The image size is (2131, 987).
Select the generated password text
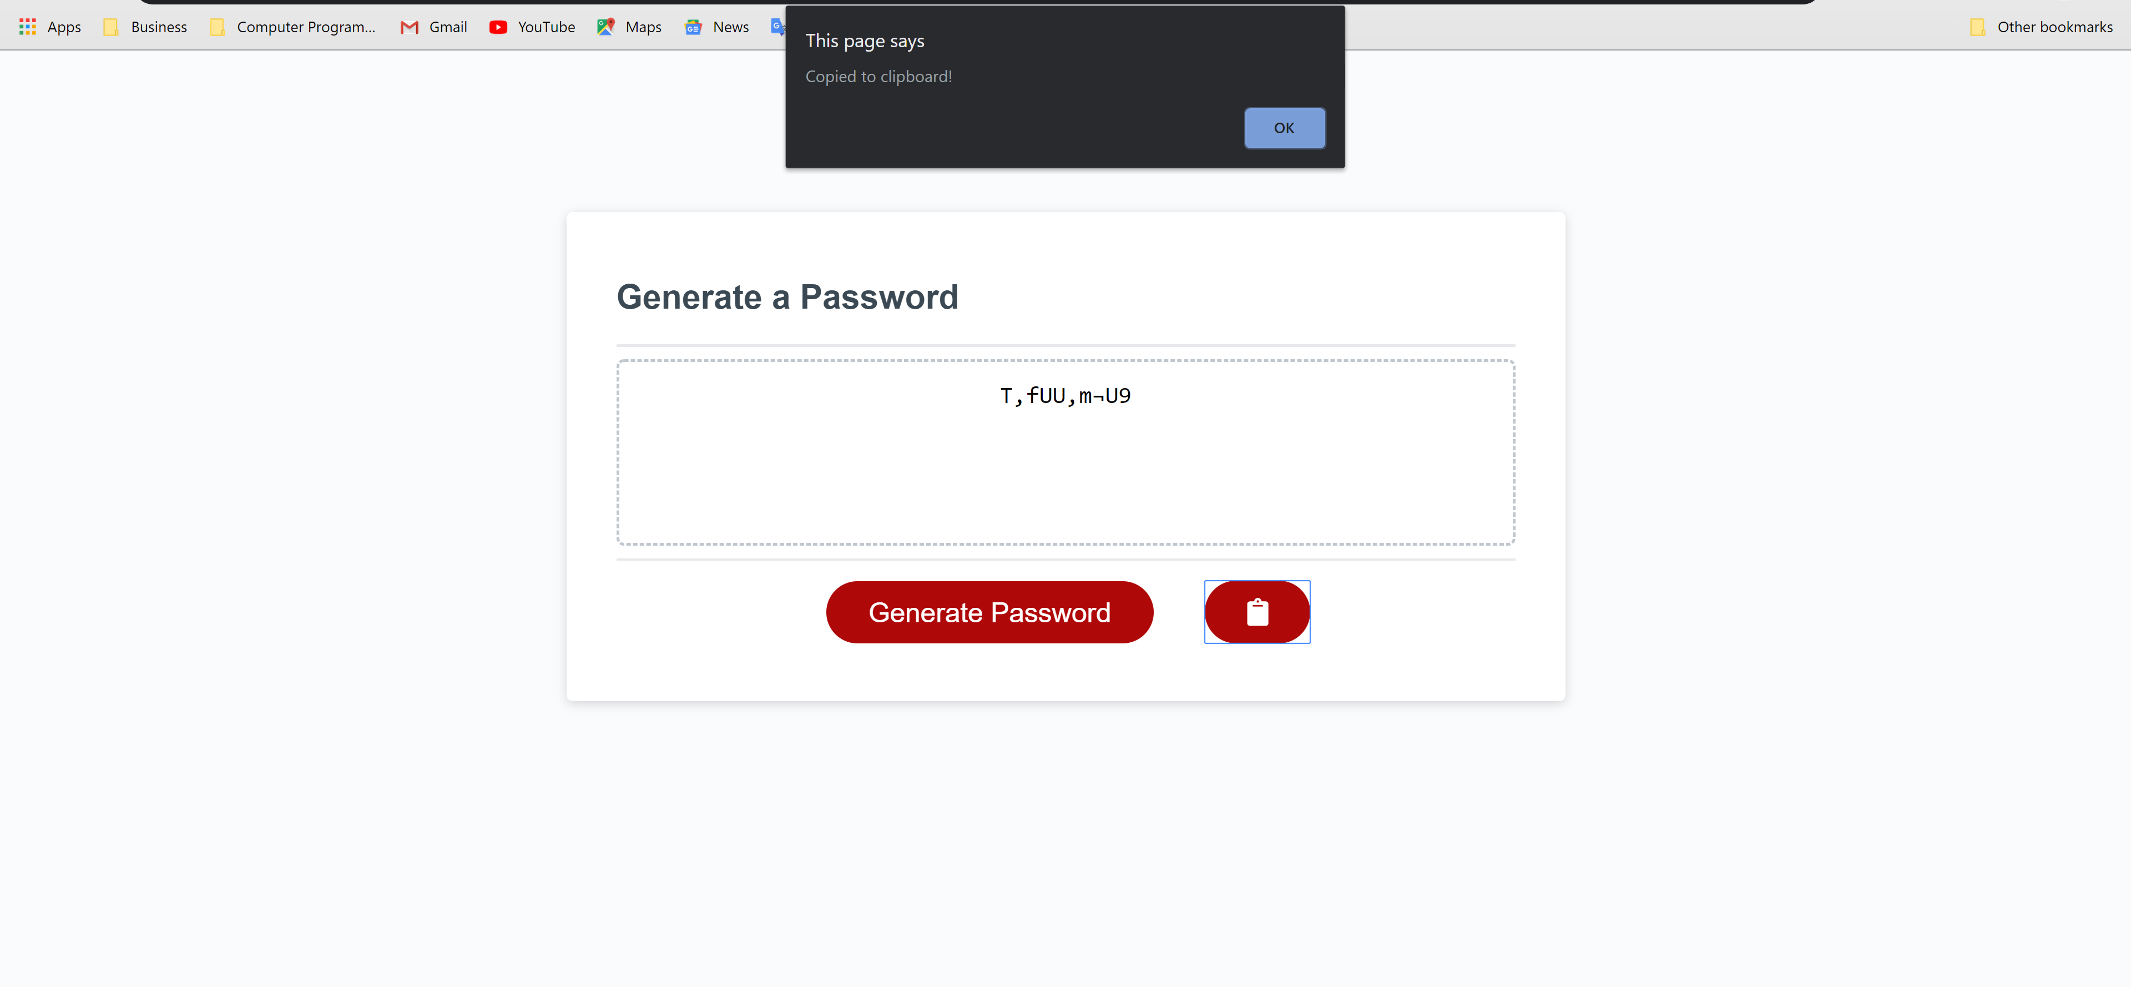(x=1065, y=395)
